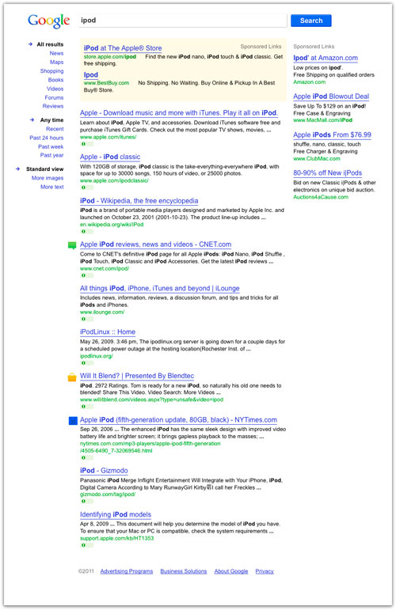396x610 pixels.
Task: Focus the search box containing ipod
Action: (183, 21)
